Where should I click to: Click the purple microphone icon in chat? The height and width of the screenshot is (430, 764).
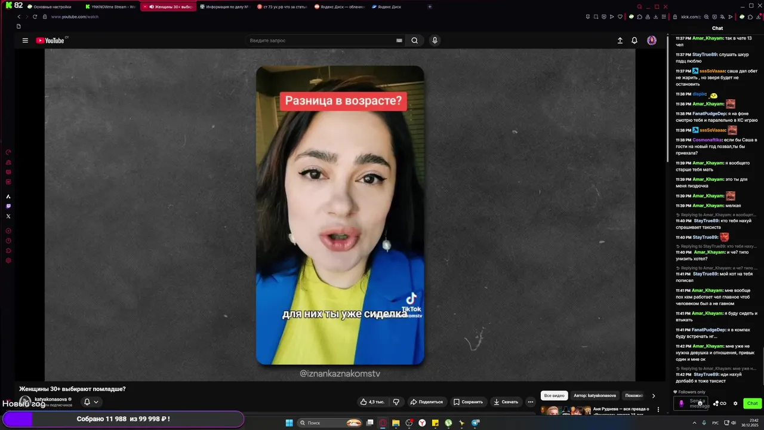click(x=681, y=403)
